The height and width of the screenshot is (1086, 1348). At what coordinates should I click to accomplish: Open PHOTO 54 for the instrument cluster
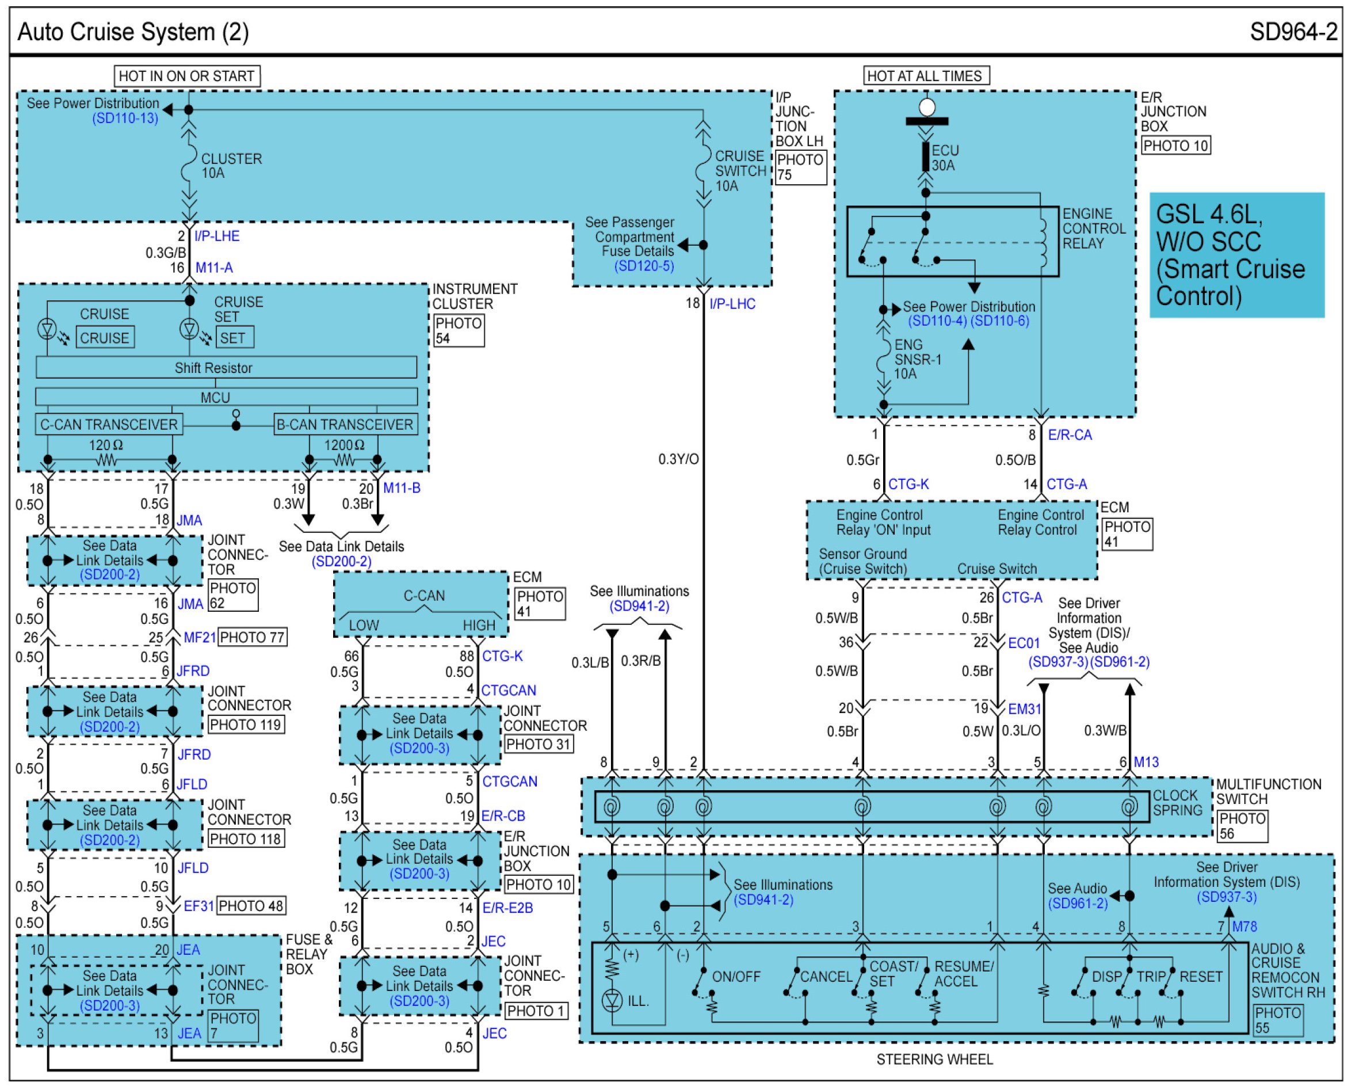[x=459, y=330]
